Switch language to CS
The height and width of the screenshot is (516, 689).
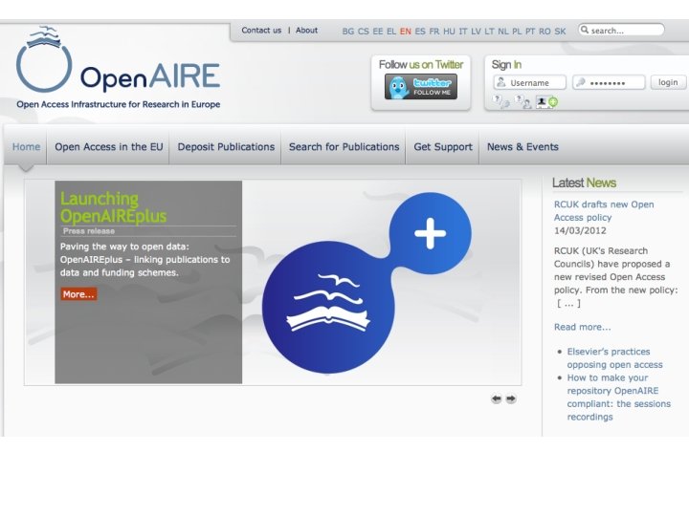[364, 32]
